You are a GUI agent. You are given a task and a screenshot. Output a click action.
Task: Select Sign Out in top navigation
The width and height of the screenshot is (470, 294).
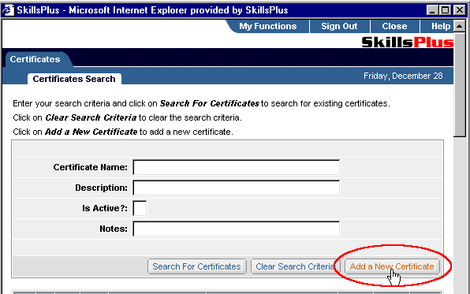(x=339, y=26)
